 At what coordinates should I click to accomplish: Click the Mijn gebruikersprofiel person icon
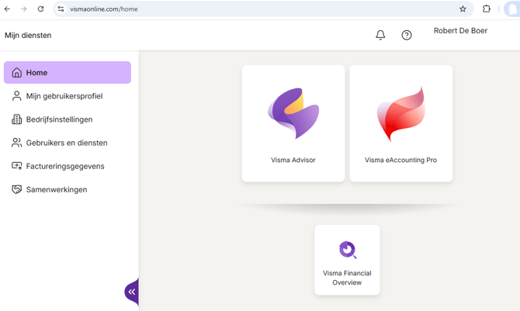tap(16, 96)
